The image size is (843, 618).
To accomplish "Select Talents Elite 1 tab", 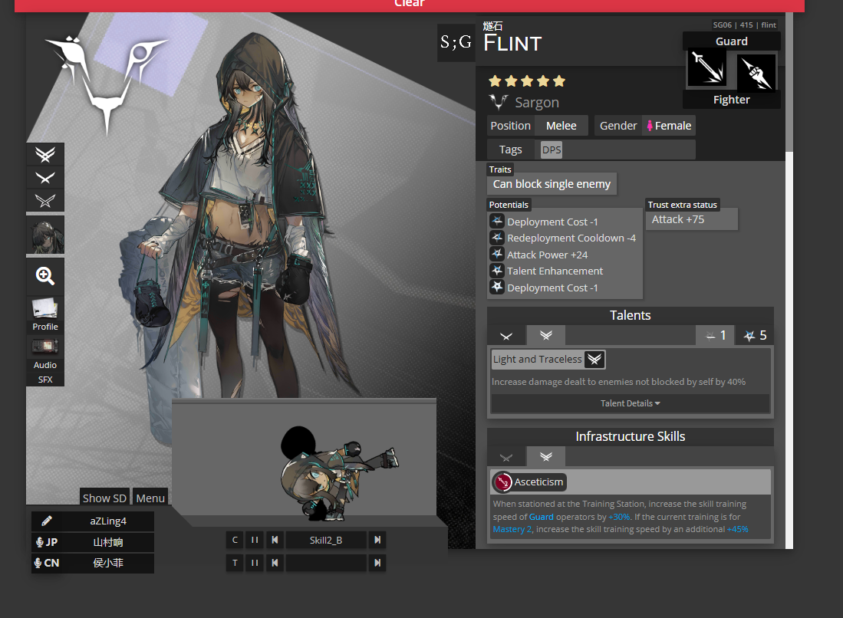I will (x=506, y=336).
